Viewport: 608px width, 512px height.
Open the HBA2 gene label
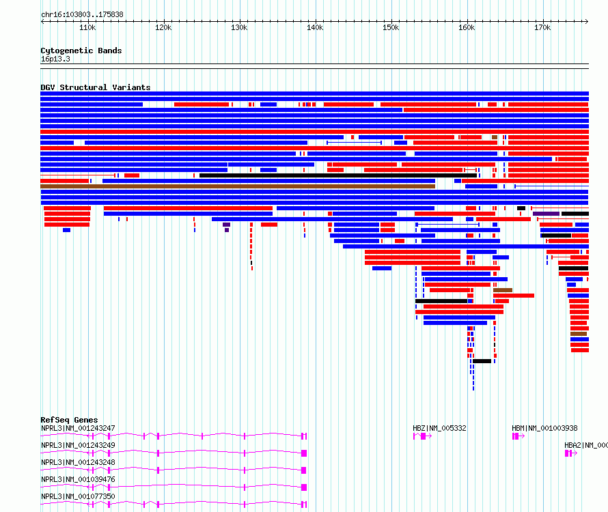click(586, 445)
